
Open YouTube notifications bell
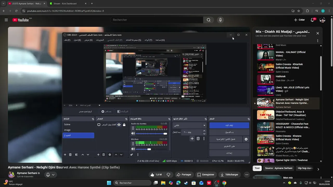coord(312,20)
